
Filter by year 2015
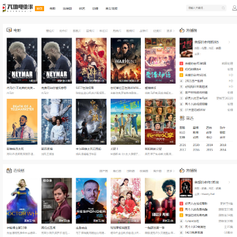[x=209, y=150]
